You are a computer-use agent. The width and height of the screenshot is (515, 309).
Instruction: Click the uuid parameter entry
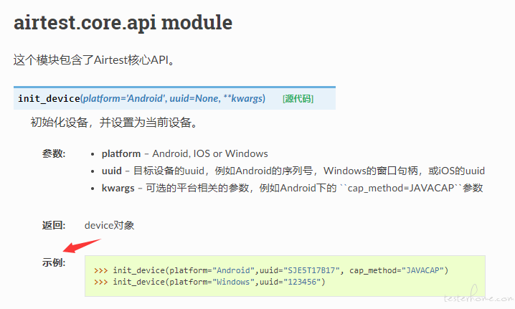pyautogui.click(x=293, y=171)
